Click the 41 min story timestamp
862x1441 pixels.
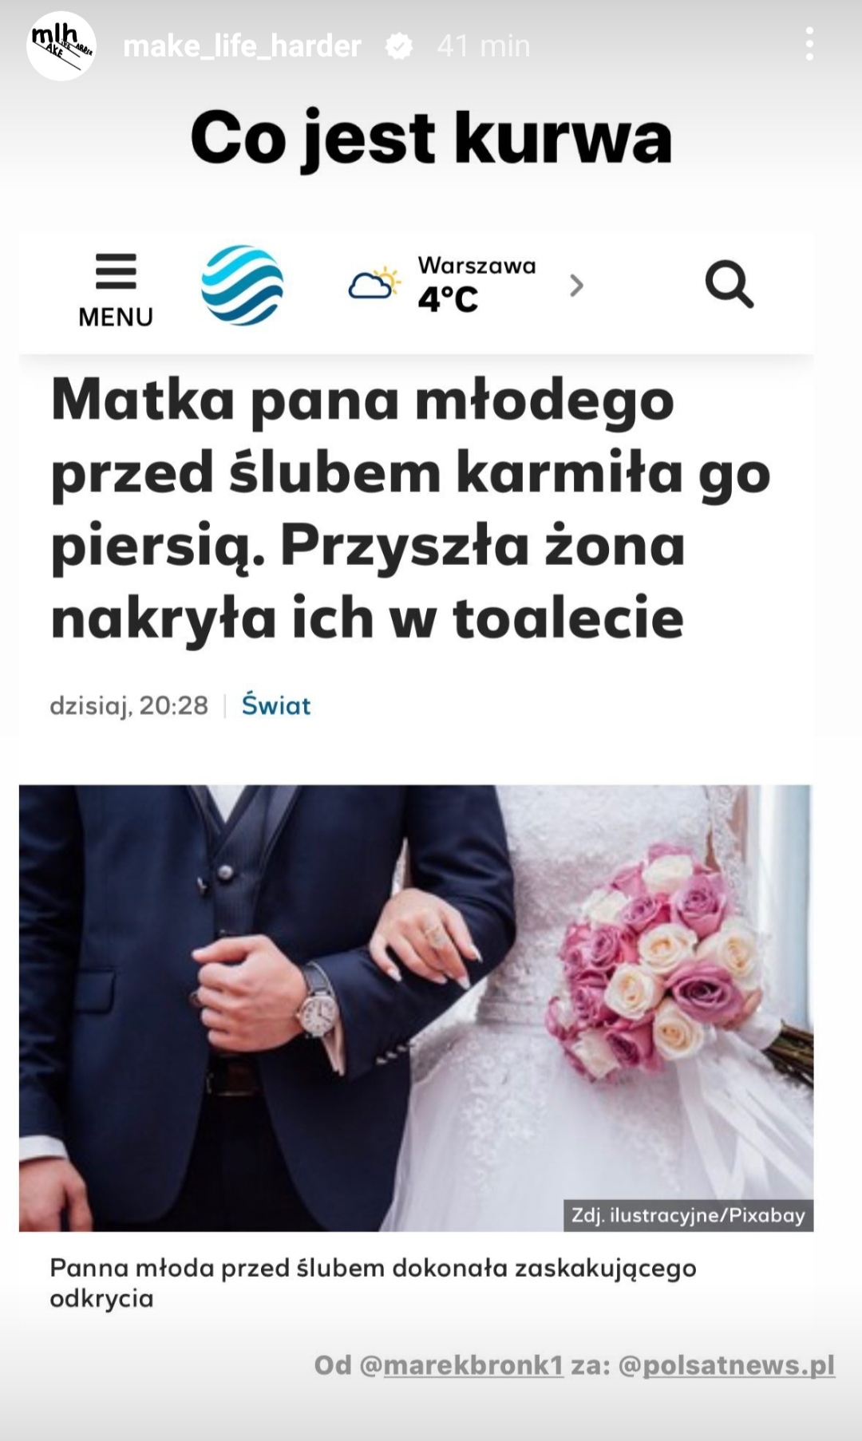pyautogui.click(x=484, y=46)
